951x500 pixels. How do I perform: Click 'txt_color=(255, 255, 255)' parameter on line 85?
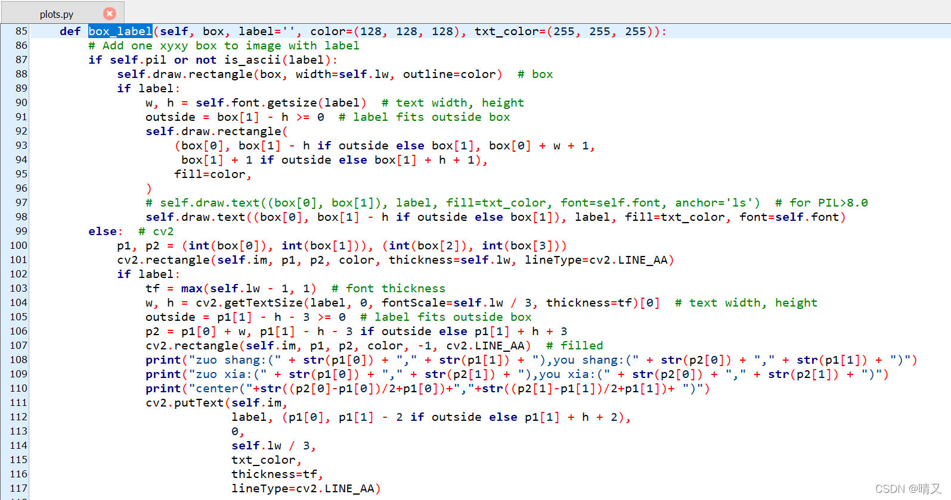click(x=566, y=32)
